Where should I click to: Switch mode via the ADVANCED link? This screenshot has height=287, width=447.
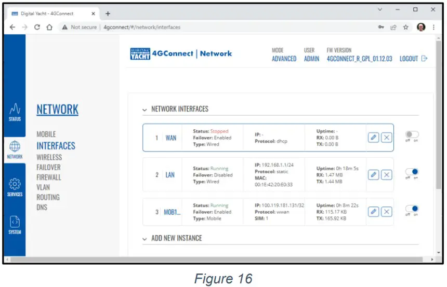(284, 59)
